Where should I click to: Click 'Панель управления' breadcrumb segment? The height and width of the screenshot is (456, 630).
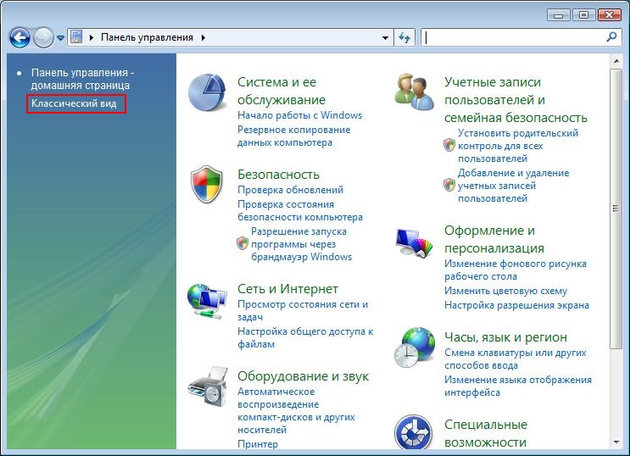tap(147, 37)
